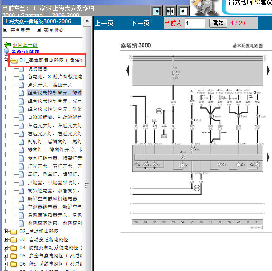Click the tree panel vertical scrollbar thumb
Image resolution: width=272 pixels, height=271 pixels.
87,185
